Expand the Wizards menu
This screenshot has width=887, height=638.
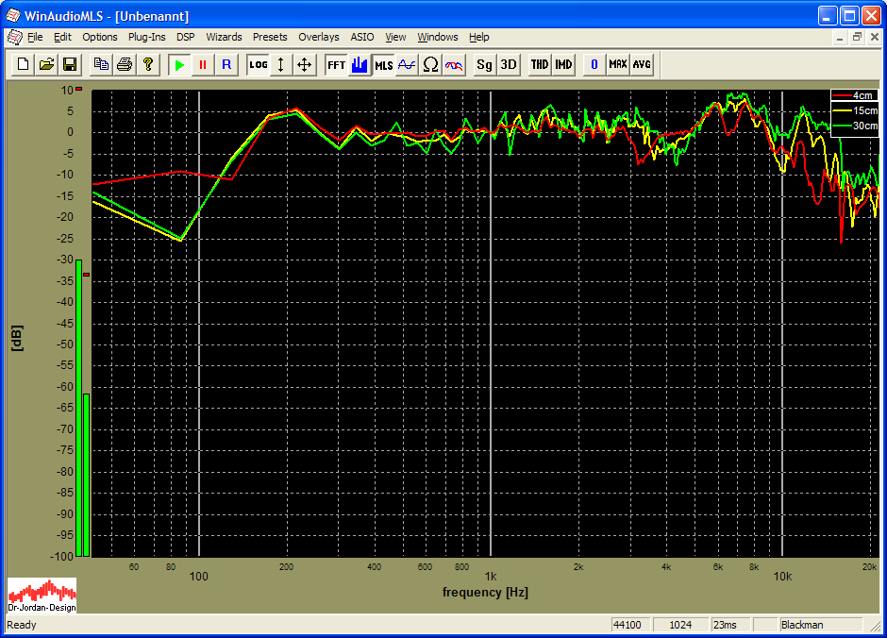point(224,37)
